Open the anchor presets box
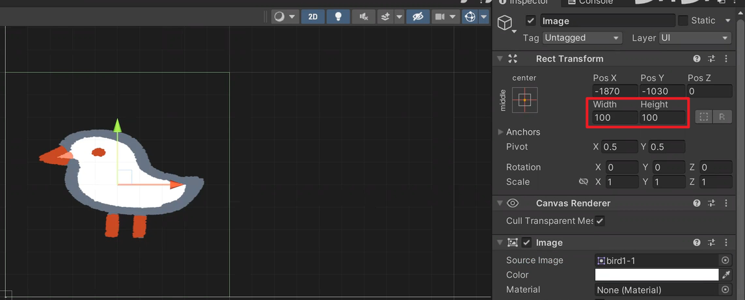Image resolution: width=745 pixels, height=300 pixels. pos(524,100)
